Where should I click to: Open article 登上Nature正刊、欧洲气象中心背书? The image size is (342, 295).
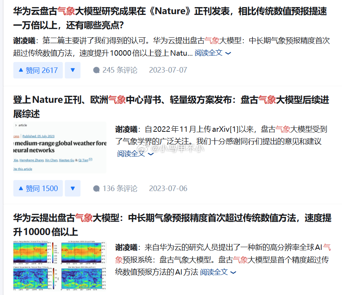tap(171, 107)
